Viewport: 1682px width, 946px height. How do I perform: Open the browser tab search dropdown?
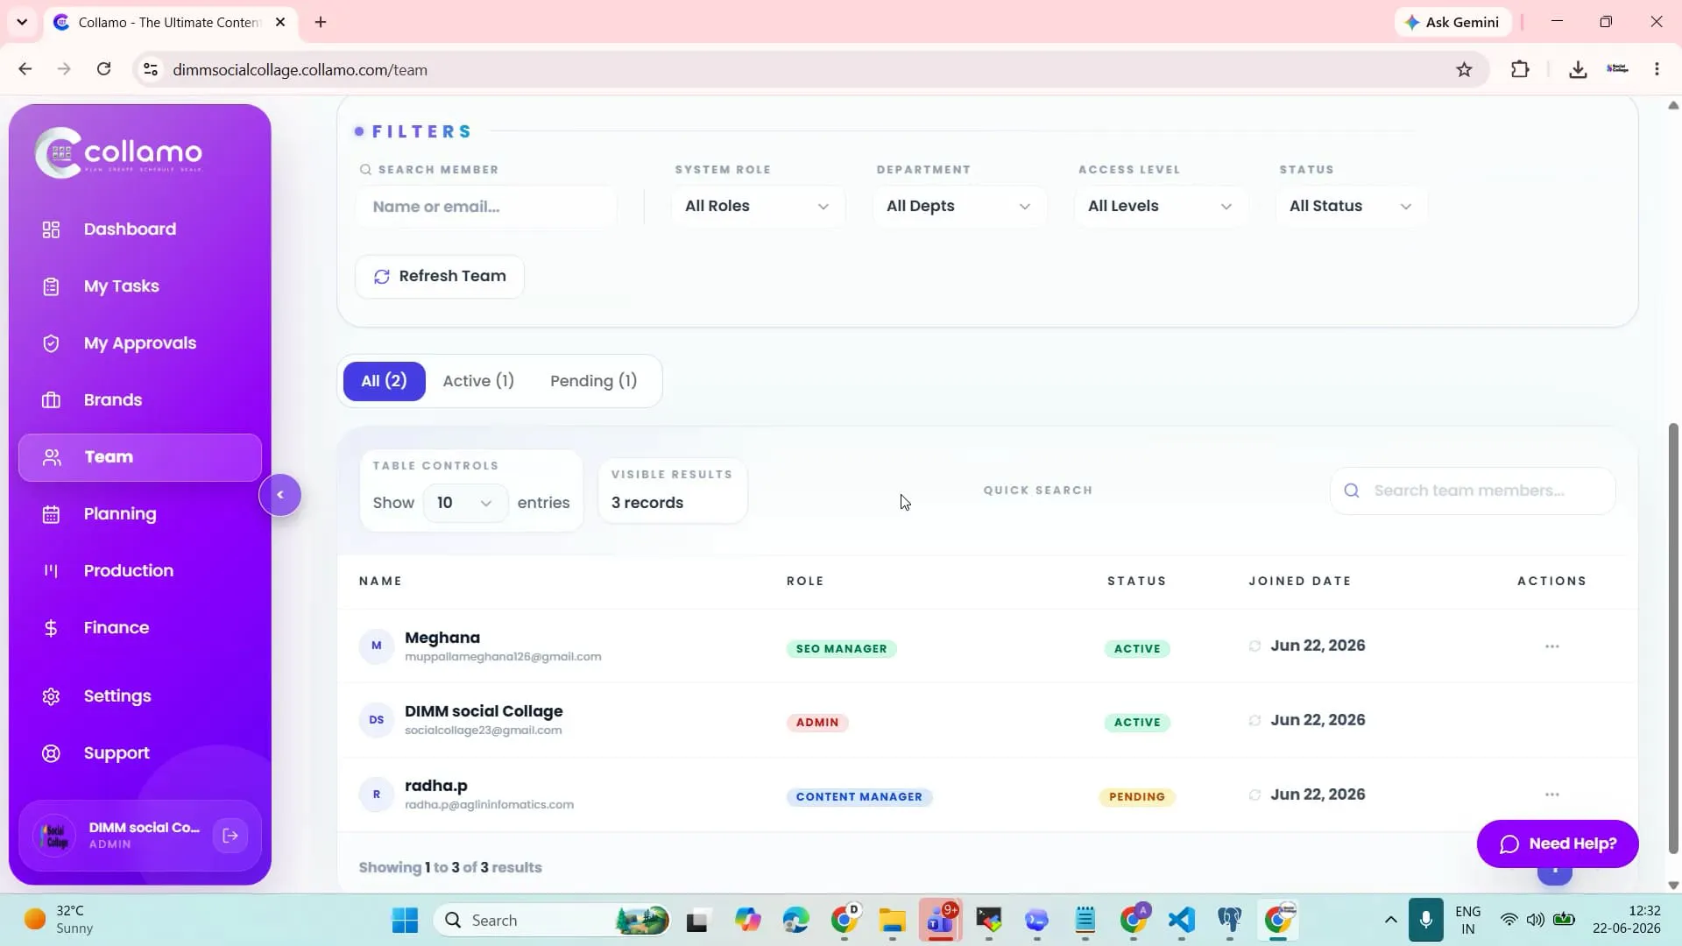(x=22, y=22)
